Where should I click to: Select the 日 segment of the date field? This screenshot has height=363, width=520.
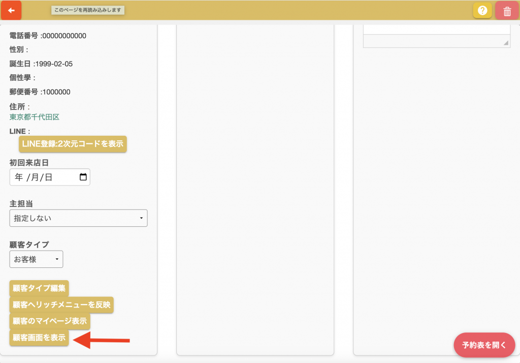point(48,177)
